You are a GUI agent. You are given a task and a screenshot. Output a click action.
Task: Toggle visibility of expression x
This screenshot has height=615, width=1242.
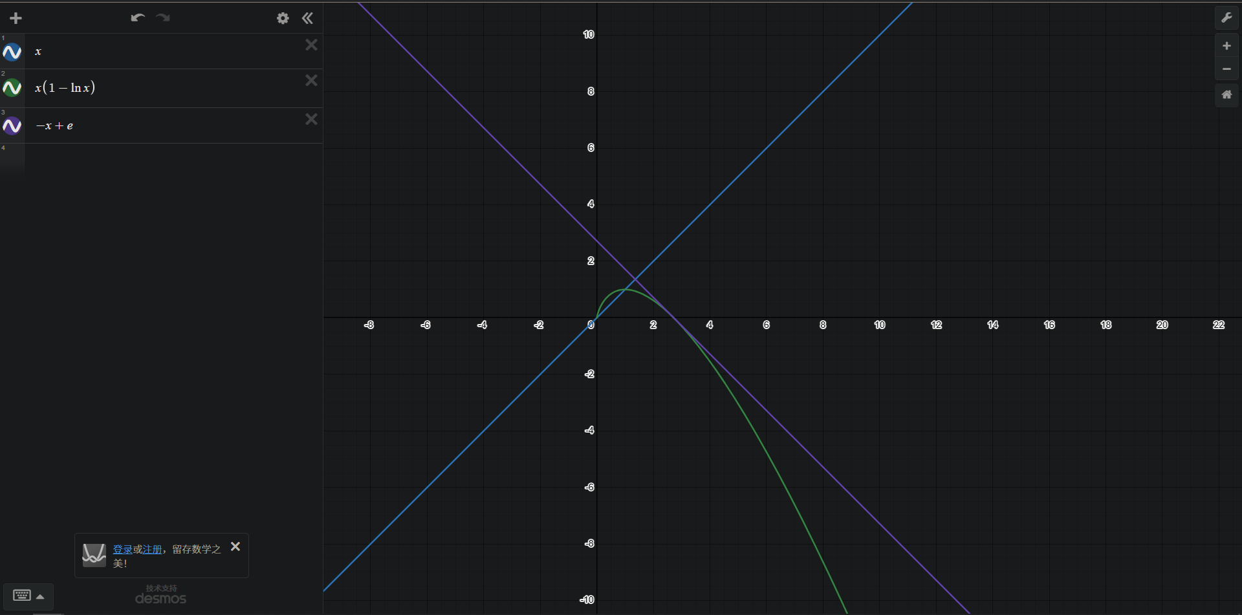point(12,52)
